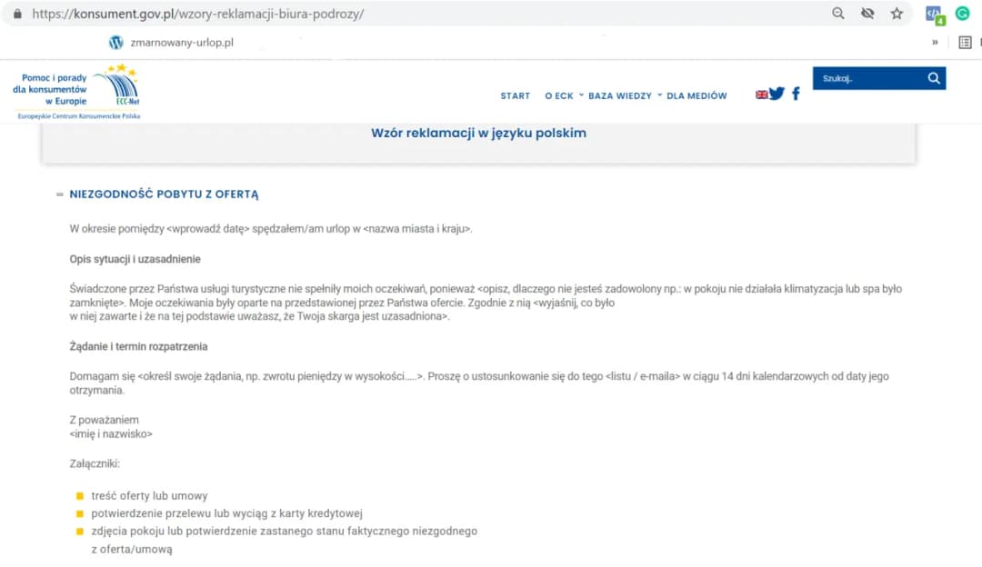The width and height of the screenshot is (982, 567).
Task: Collapse the NIEZGODNOŚĆ POBYTU Z OFERTĄ section
Action: 59,194
